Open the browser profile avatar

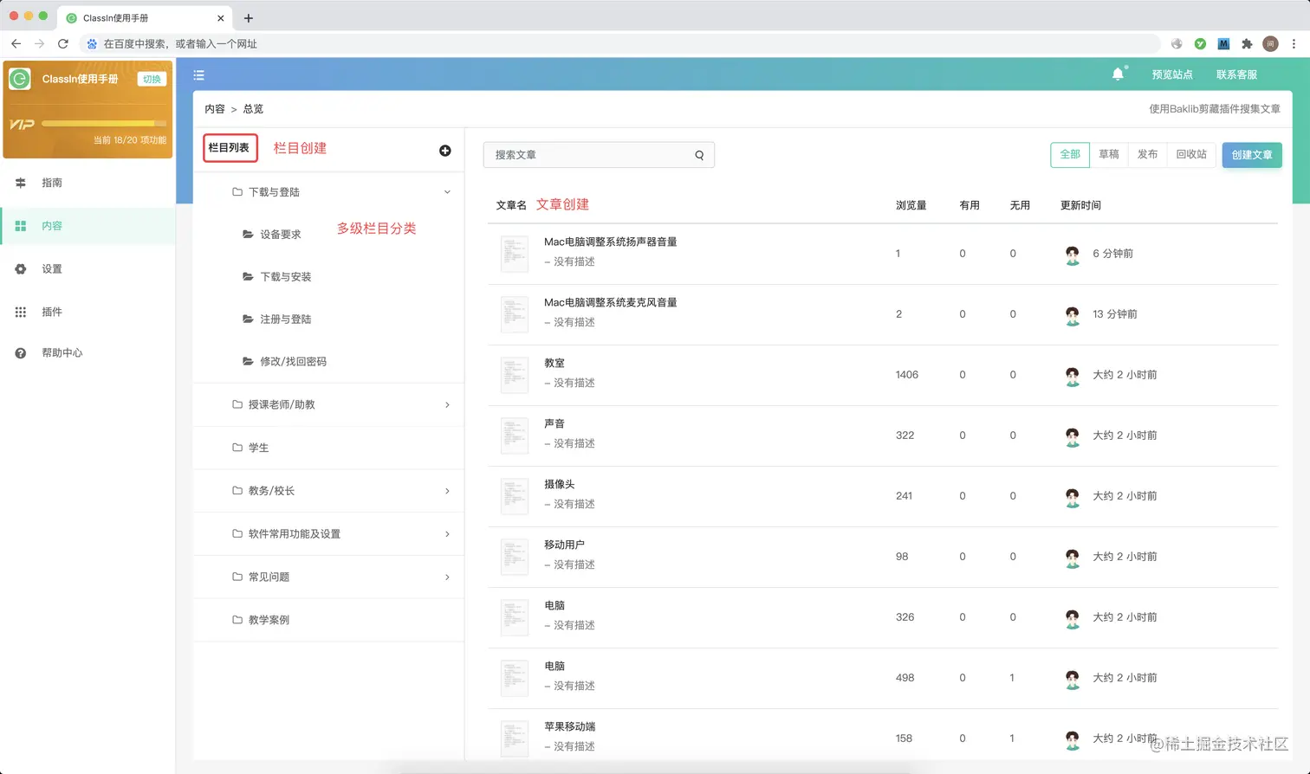1270,43
